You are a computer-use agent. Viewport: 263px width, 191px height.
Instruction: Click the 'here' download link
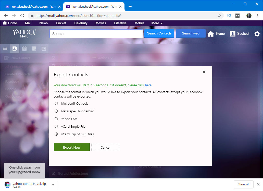[x=148, y=85]
